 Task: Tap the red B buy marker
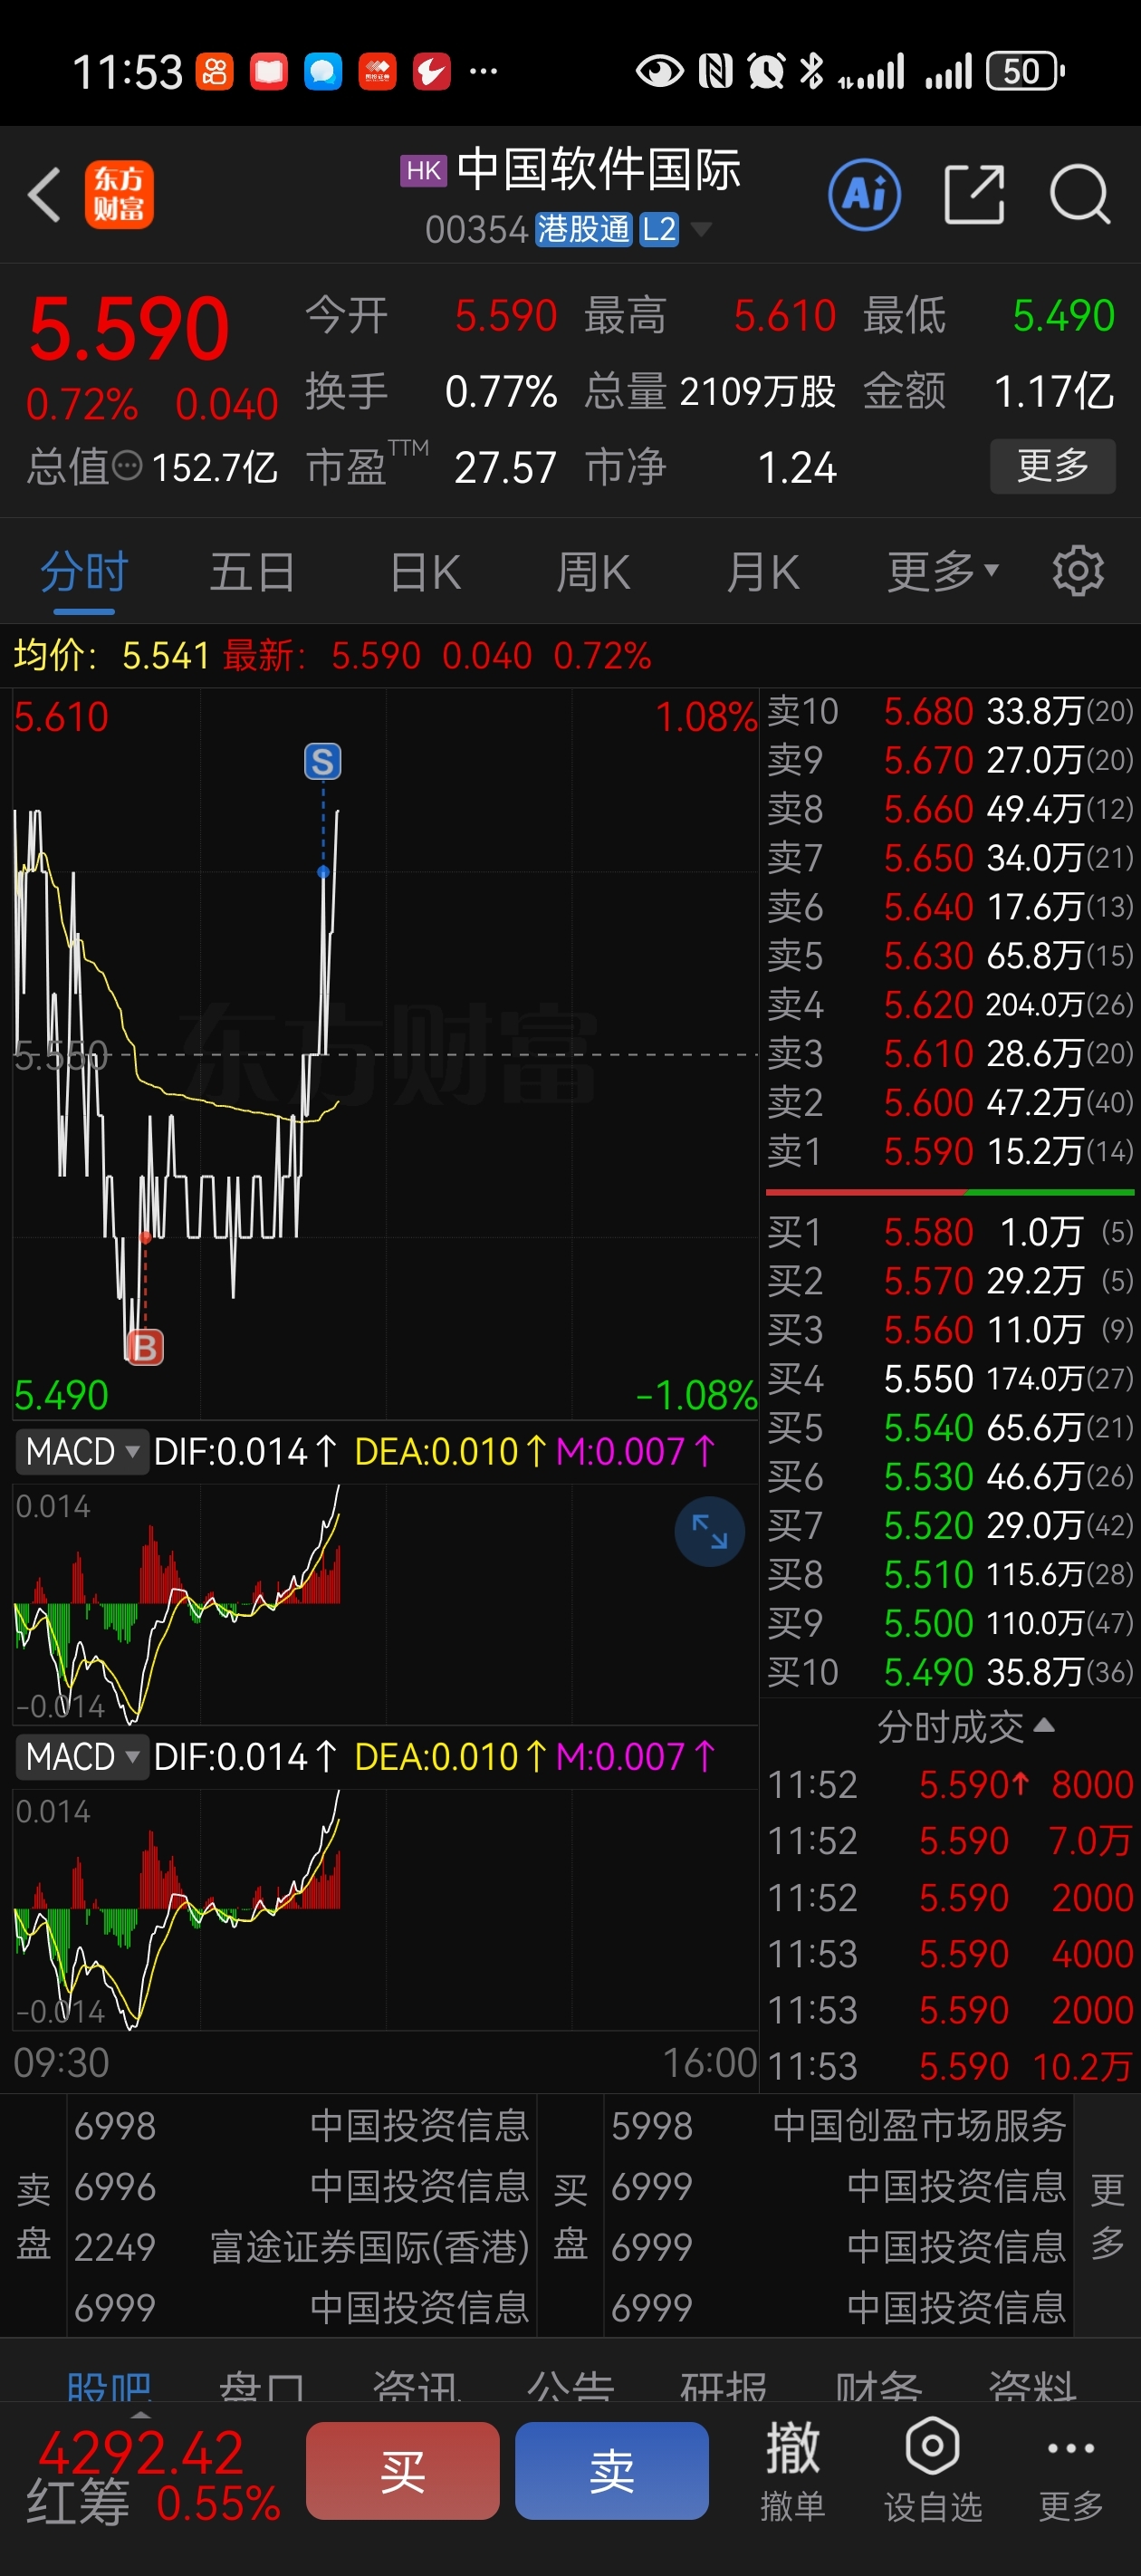[144, 1348]
